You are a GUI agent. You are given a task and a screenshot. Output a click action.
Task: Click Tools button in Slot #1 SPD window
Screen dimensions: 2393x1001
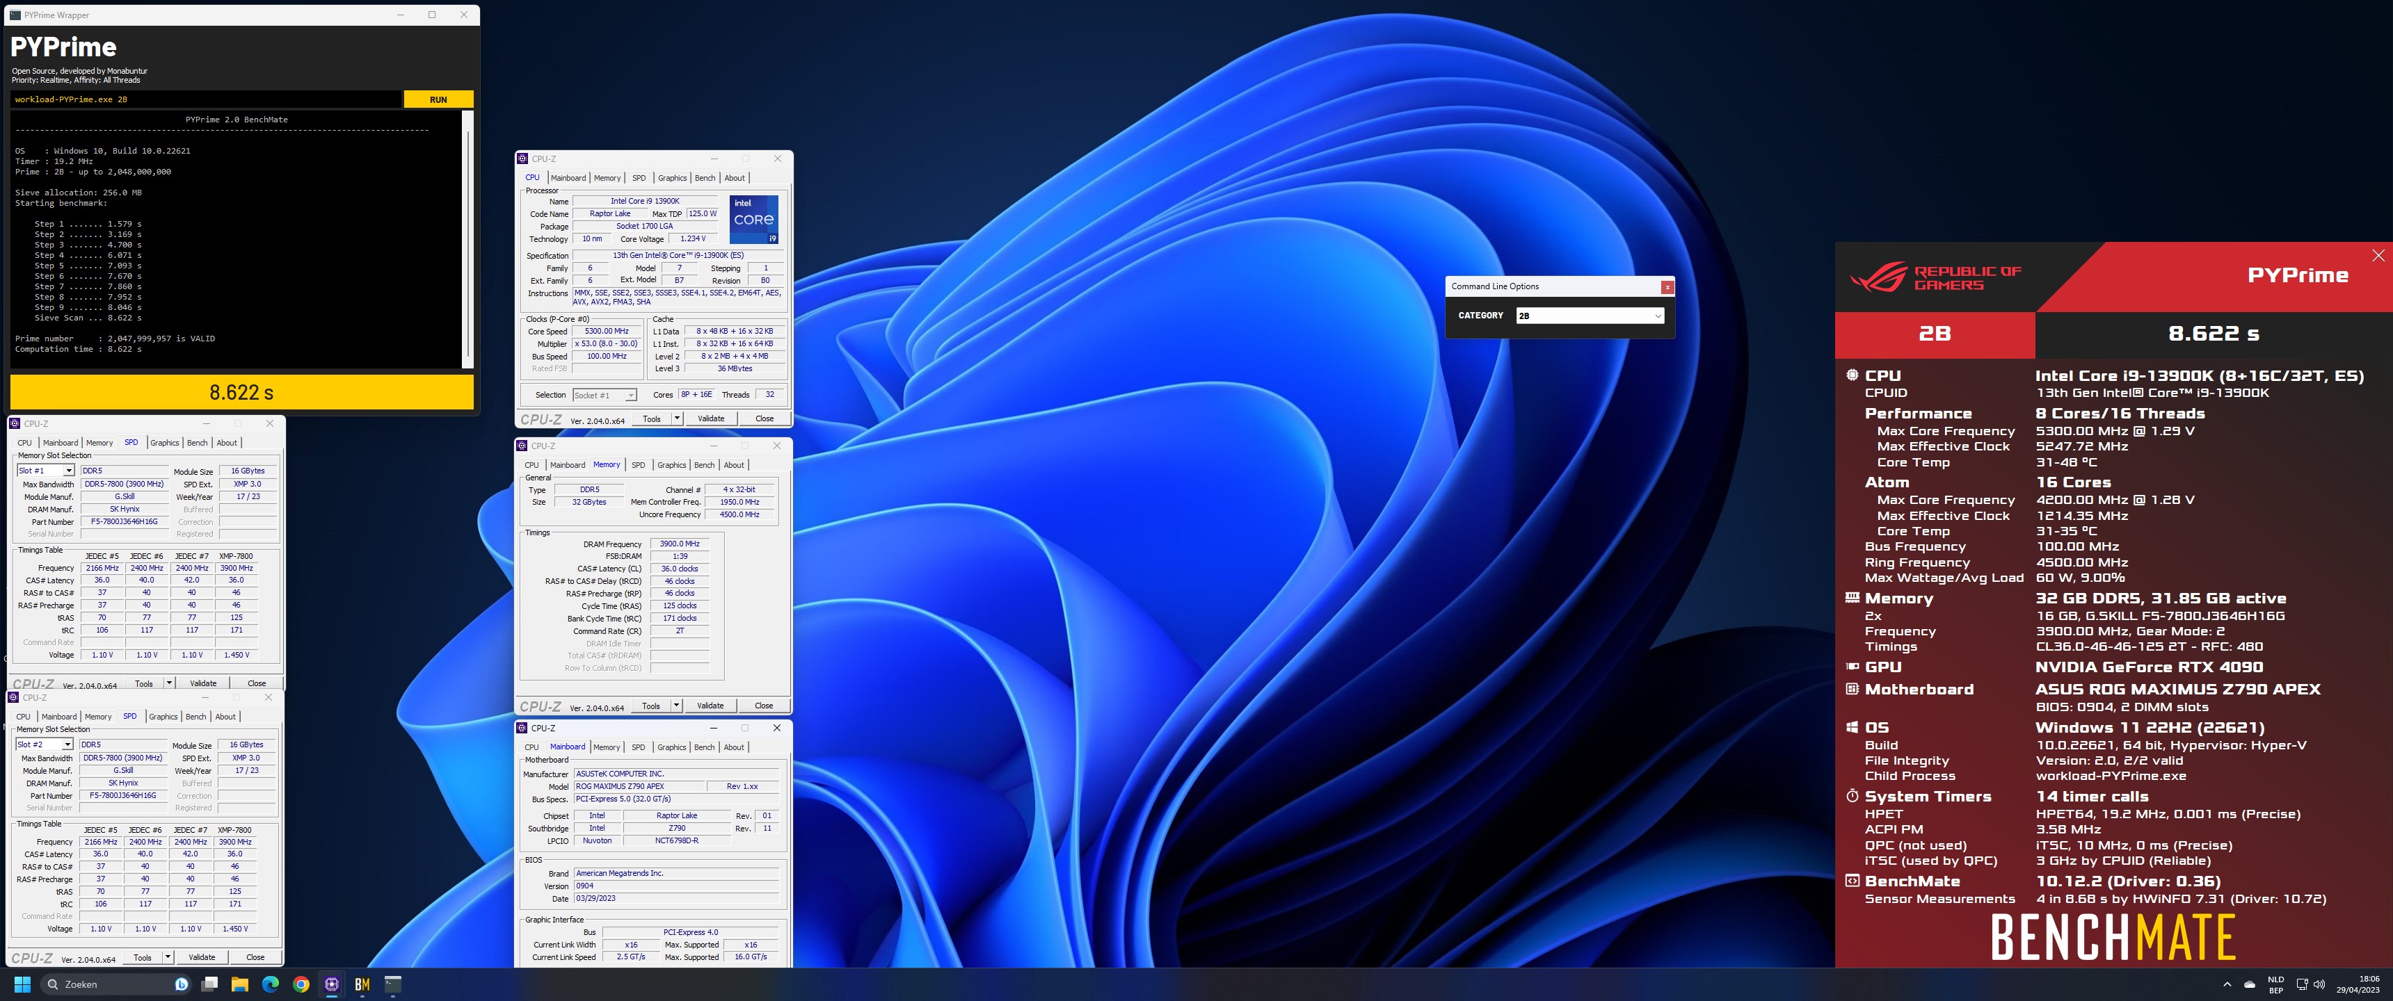144,683
